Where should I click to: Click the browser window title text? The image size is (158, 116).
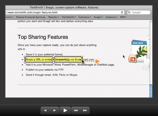pyautogui.click(x=64, y=7)
